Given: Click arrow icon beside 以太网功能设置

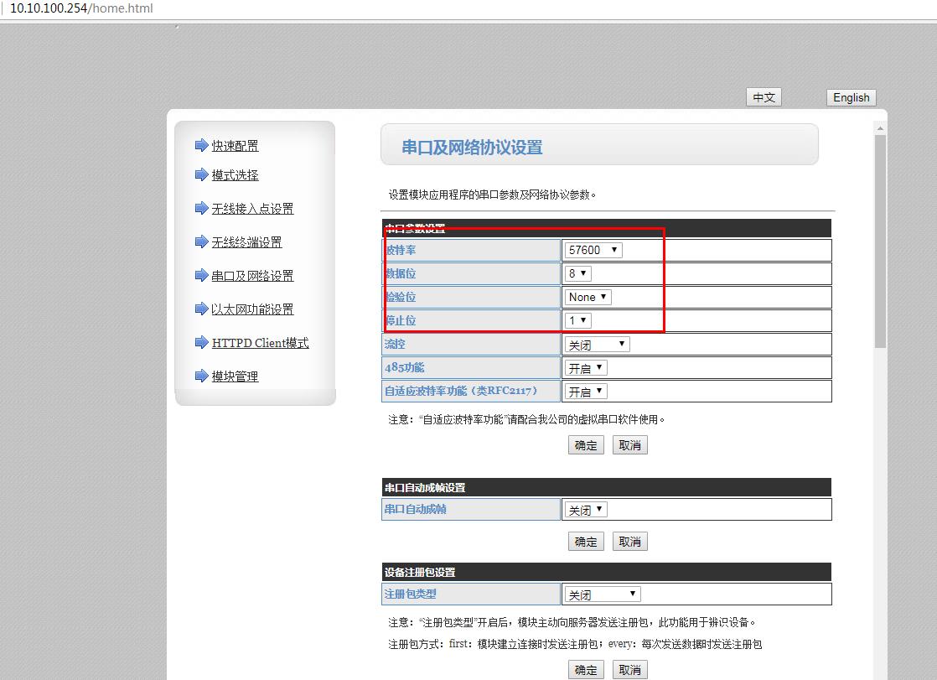Looking at the screenshot, I should pos(201,309).
